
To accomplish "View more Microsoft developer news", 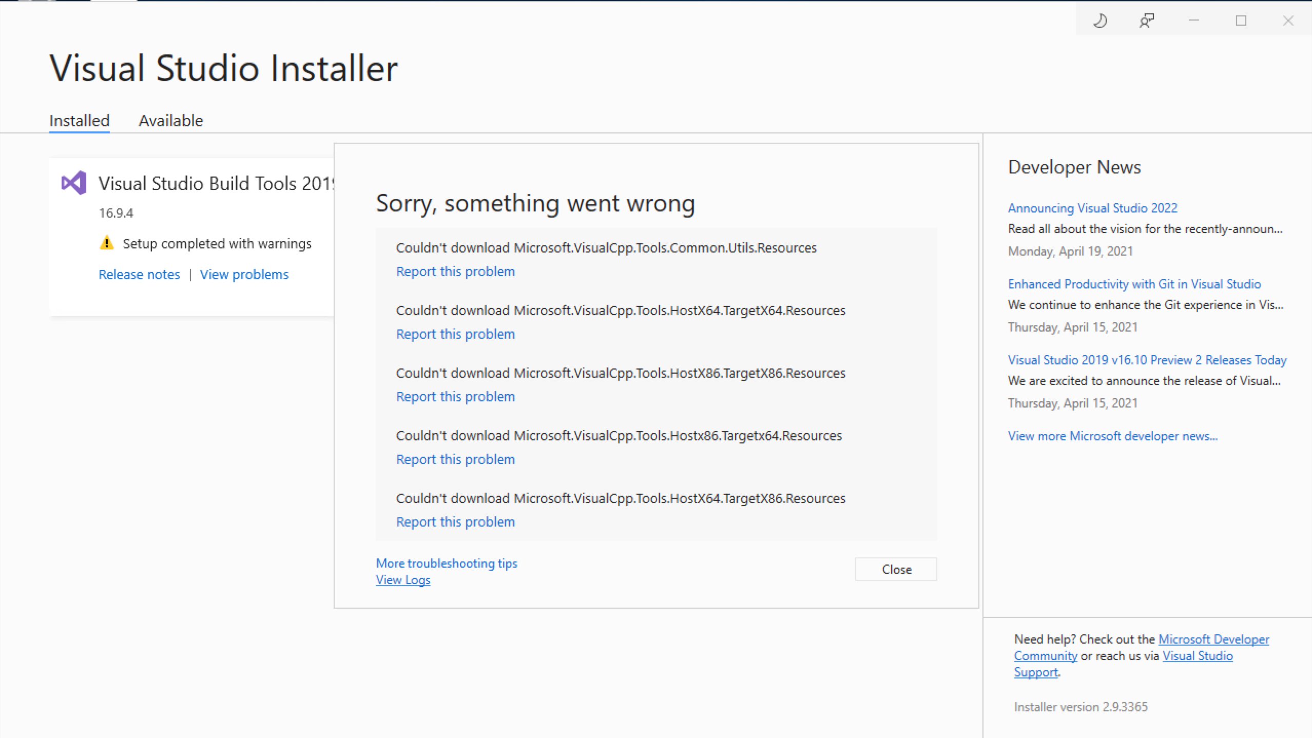I will 1112,436.
